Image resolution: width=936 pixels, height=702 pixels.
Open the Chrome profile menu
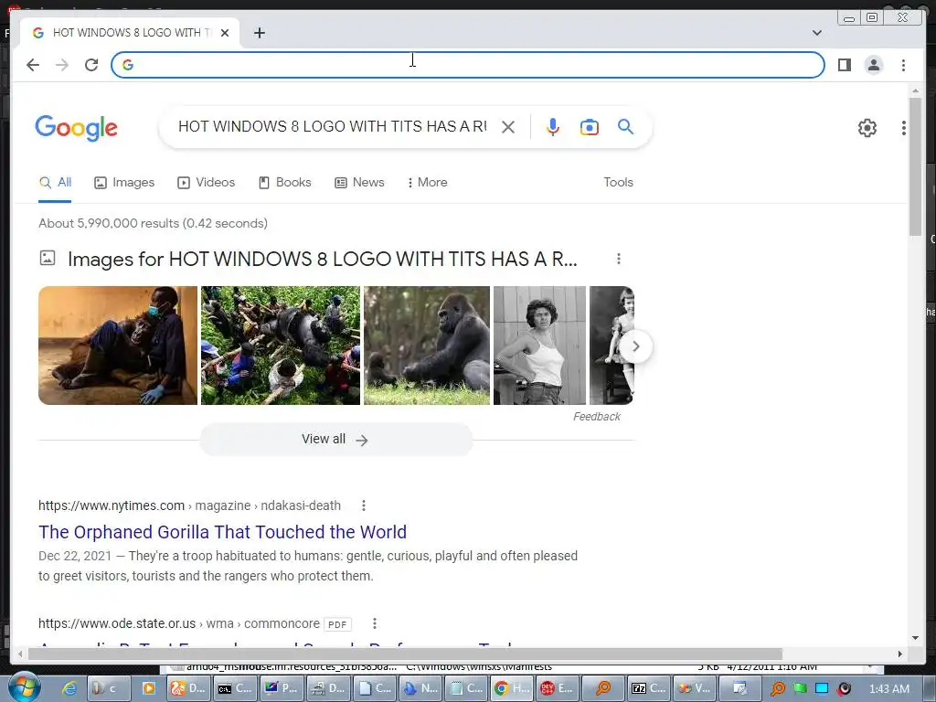coord(873,65)
